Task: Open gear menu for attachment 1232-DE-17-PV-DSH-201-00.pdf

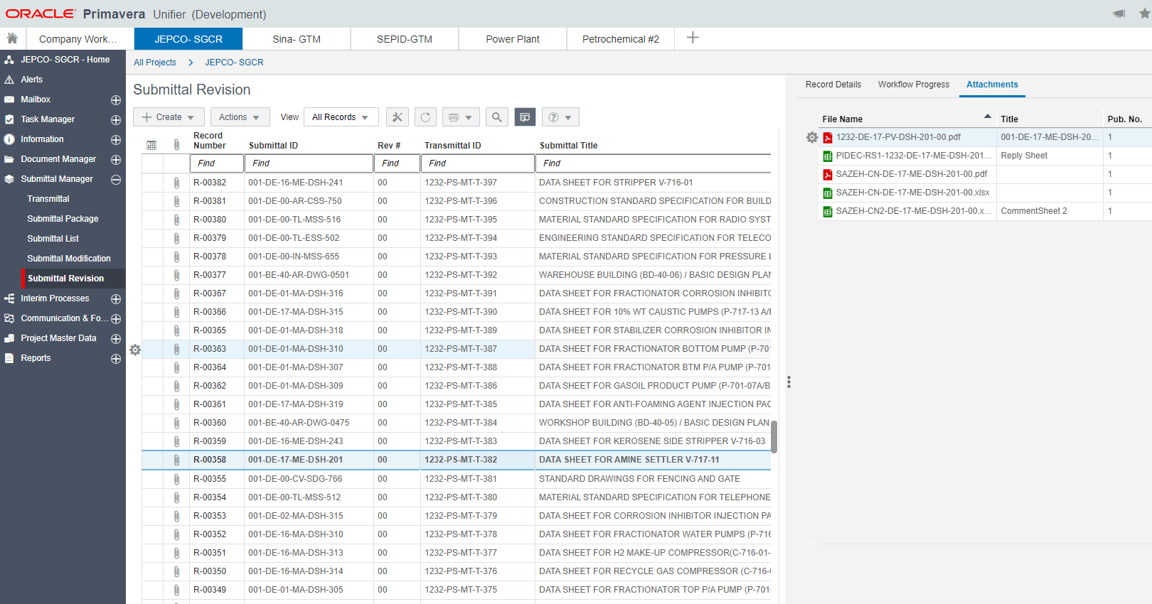Action: (811, 137)
